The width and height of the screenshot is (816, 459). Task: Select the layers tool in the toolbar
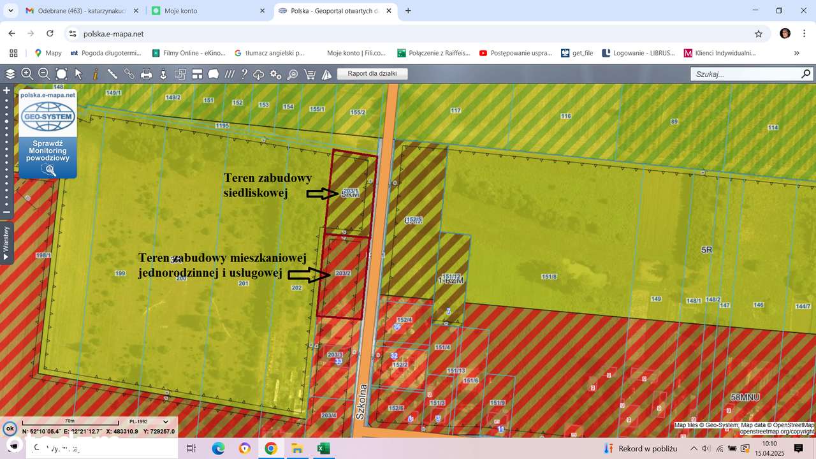[x=10, y=74]
